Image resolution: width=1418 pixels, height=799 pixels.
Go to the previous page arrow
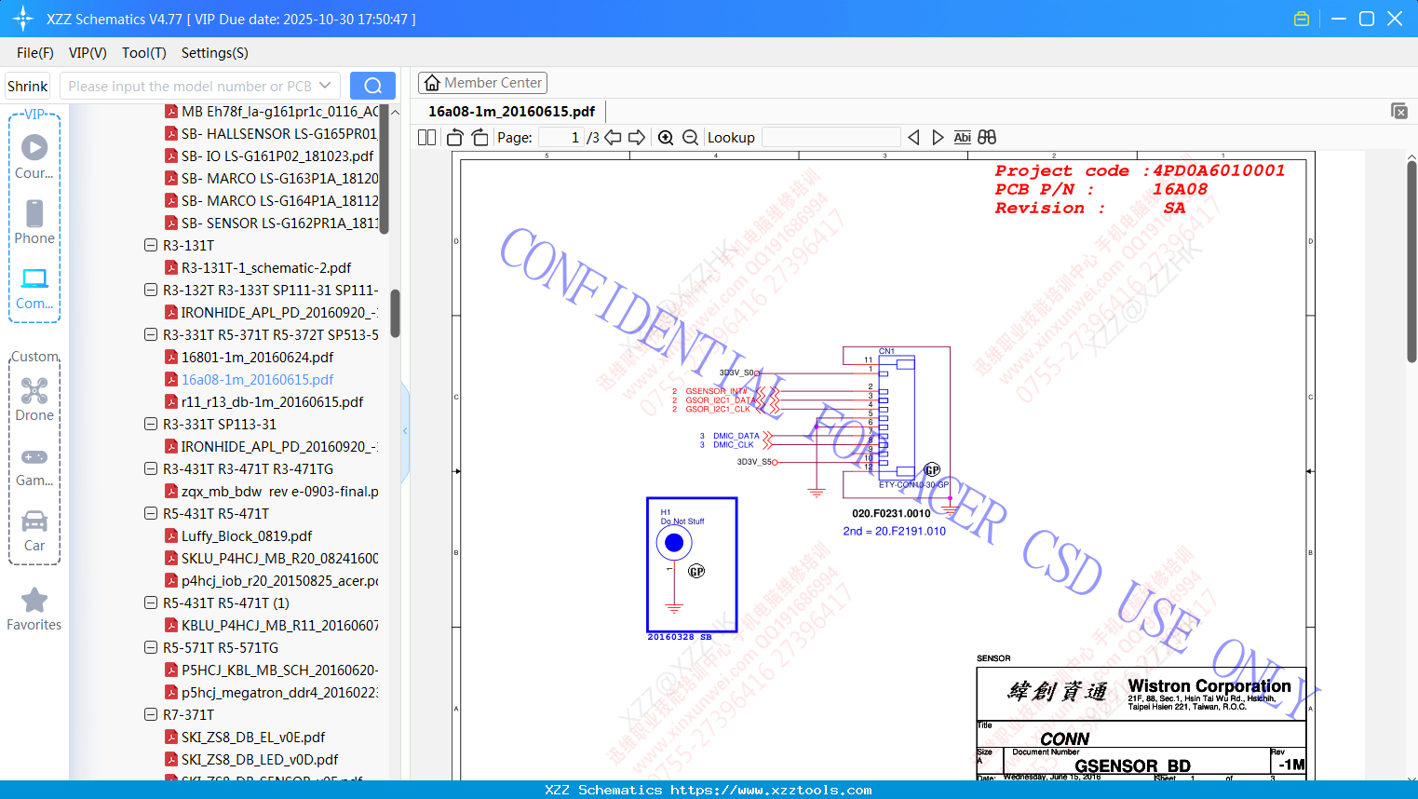click(613, 138)
